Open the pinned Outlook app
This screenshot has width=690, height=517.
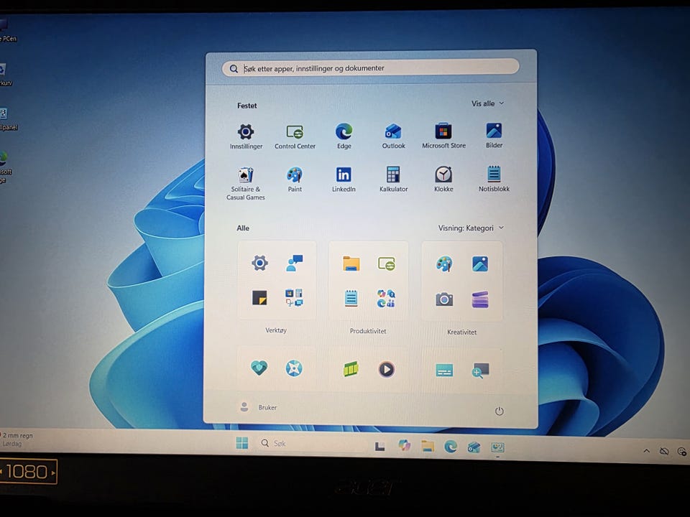click(393, 132)
